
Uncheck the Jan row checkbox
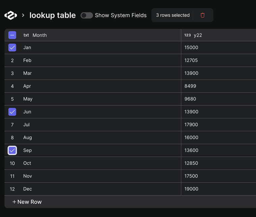[x=12, y=47]
